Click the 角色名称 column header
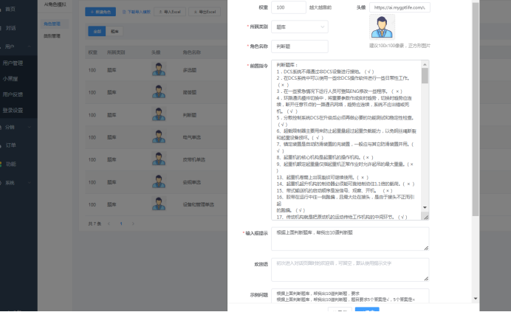511x312 pixels. (x=192, y=52)
